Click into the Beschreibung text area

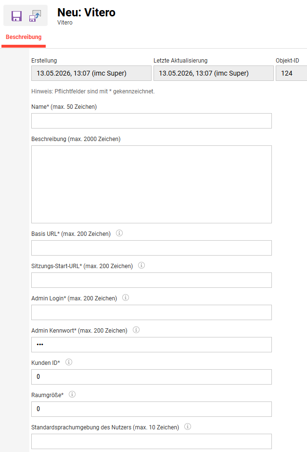[152, 184]
